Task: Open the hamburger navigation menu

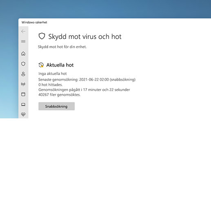Action: [23, 41]
